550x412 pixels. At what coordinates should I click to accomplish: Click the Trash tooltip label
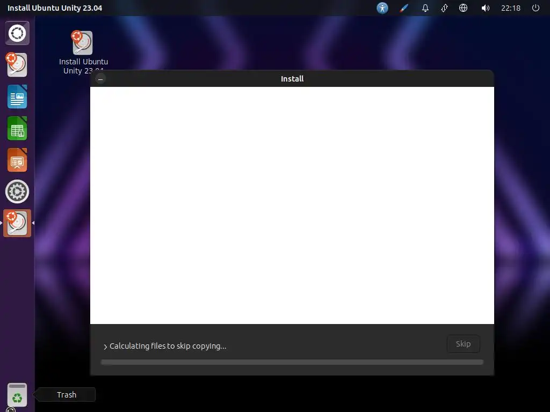pos(66,395)
